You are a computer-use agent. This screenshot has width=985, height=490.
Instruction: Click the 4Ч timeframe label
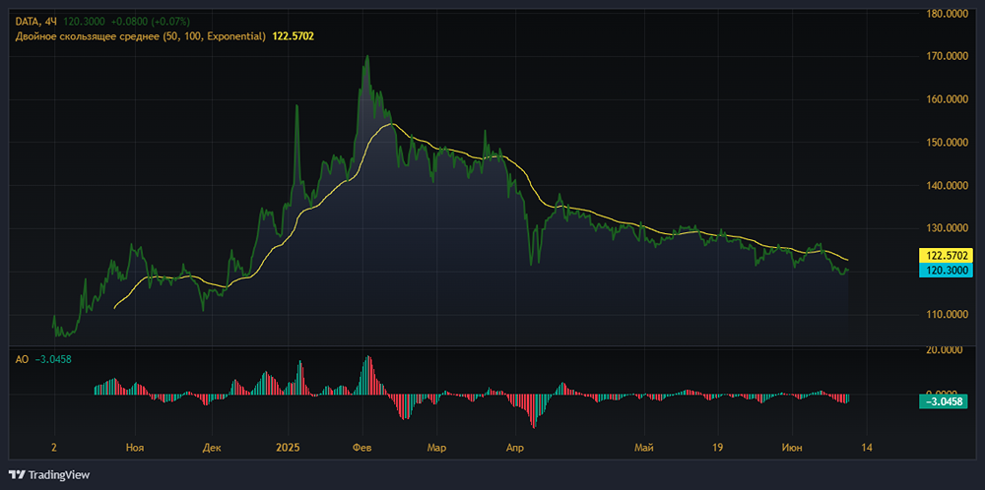[49, 21]
